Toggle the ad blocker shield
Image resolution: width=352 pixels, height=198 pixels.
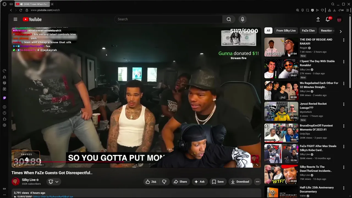pyautogui.click(x=312, y=10)
